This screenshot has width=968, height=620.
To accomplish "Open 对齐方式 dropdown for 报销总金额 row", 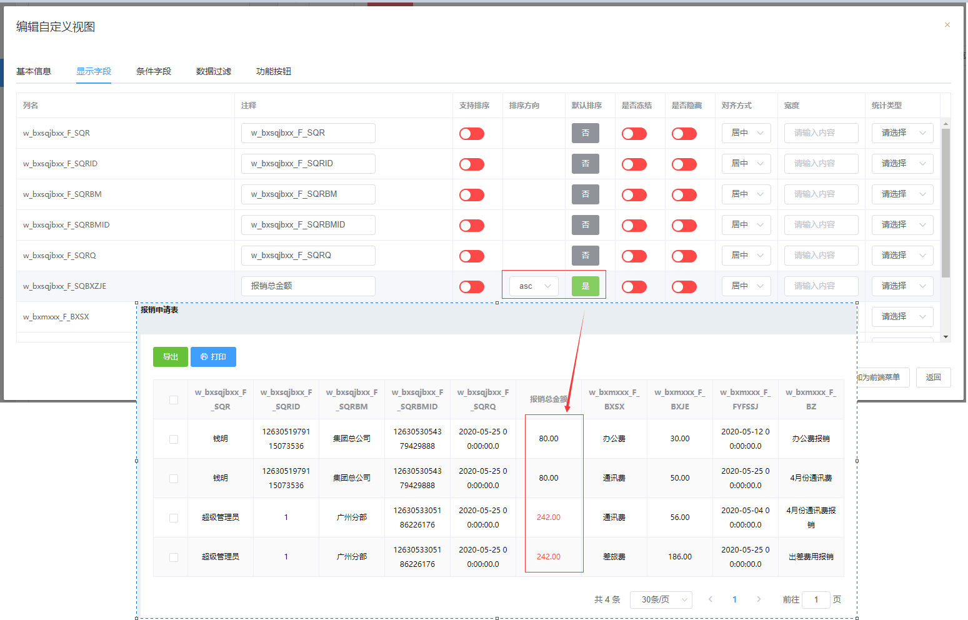I will tap(746, 286).
